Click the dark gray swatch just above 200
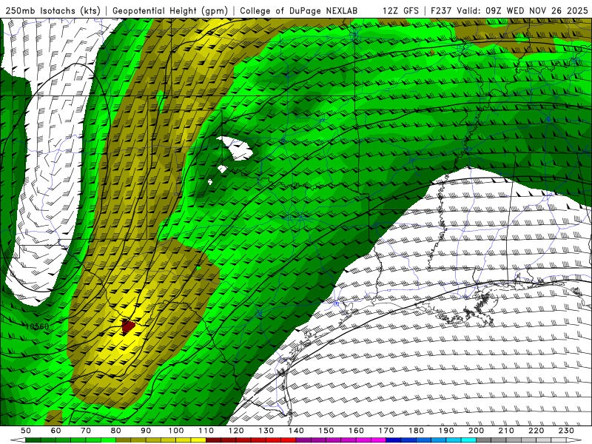Viewport: 592px width, 444px height. click(484, 440)
